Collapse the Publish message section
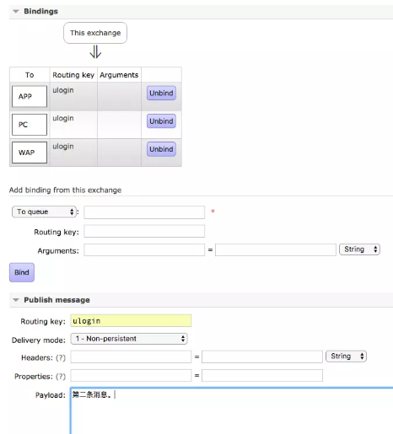Image resolution: width=393 pixels, height=434 pixels. click(x=16, y=300)
